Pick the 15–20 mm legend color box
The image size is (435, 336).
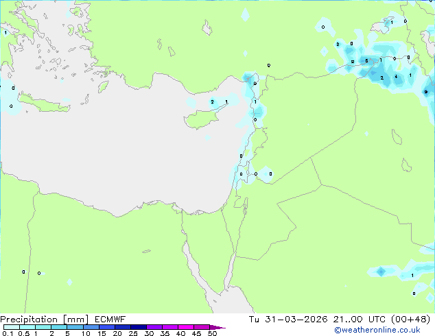tap(107, 327)
